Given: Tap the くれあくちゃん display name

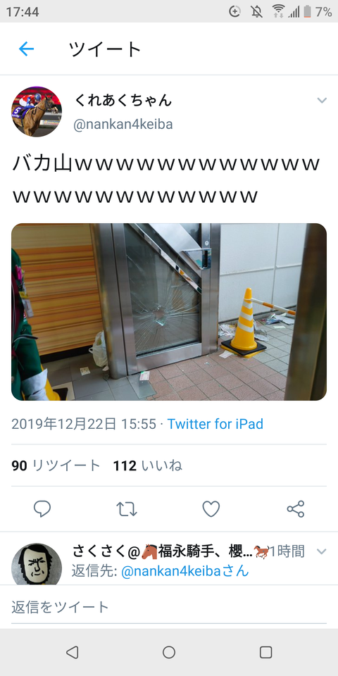Looking at the screenshot, I should 123,101.
